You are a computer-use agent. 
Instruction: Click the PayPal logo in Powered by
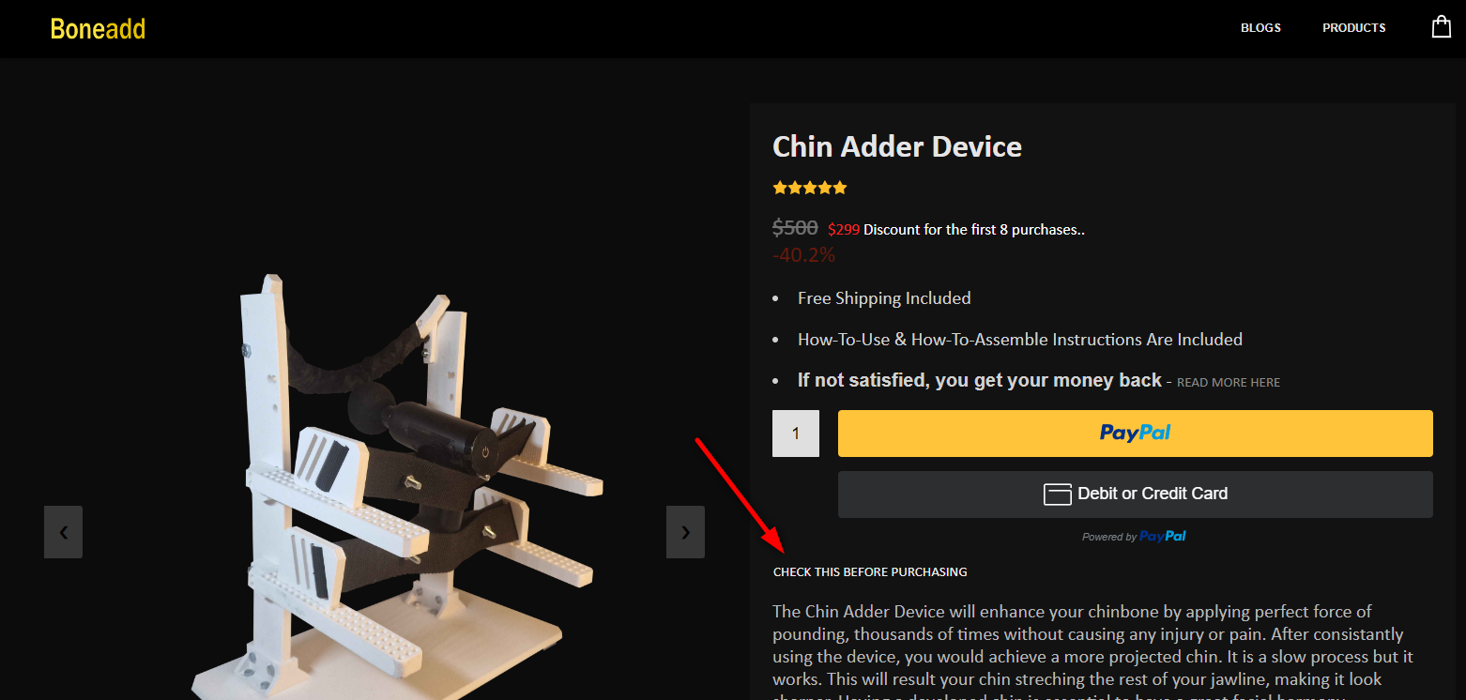pos(1163,537)
